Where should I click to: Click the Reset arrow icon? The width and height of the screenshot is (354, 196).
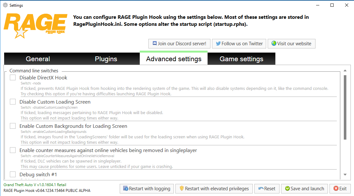pos(261,189)
